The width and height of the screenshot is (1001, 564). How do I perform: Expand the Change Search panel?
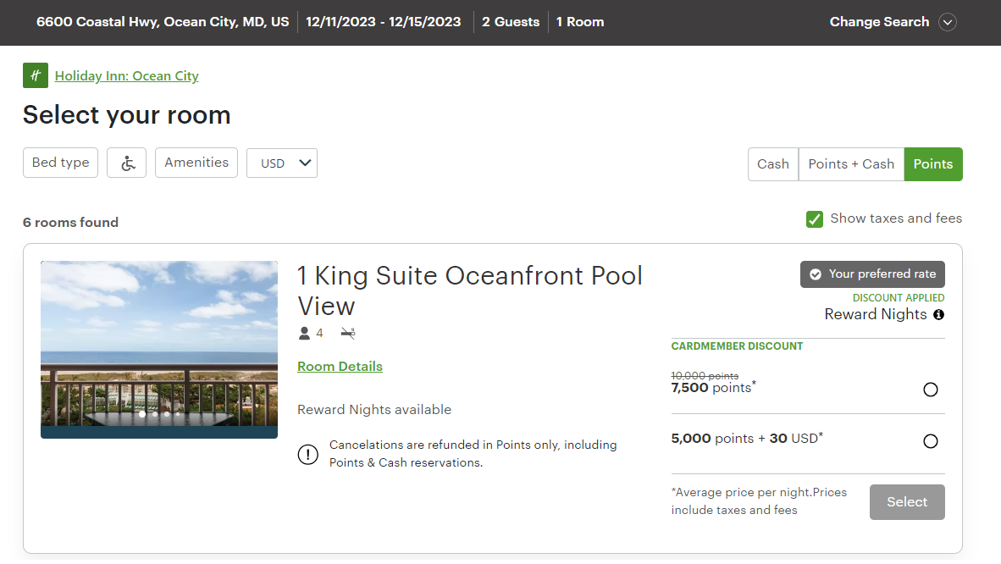pyautogui.click(x=948, y=22)
